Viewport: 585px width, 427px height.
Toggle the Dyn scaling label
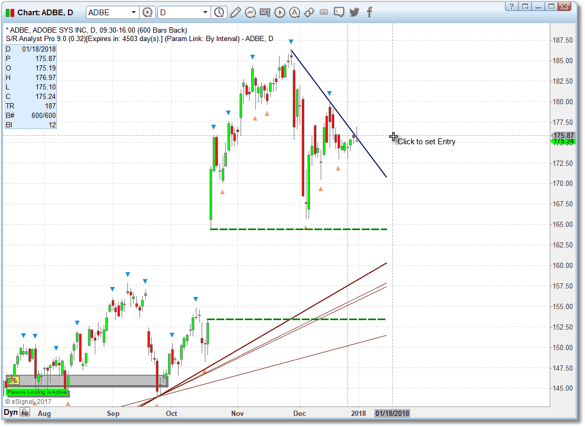pos(11,412)
